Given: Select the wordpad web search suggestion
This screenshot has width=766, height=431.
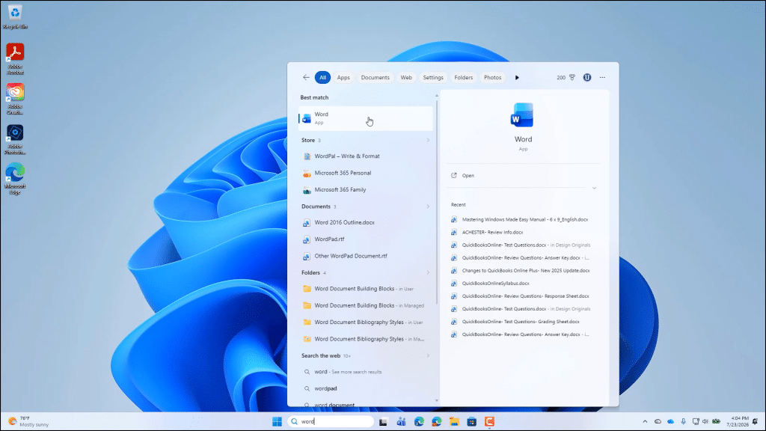Looking at the screenshot, I should (x=365, y=388).
